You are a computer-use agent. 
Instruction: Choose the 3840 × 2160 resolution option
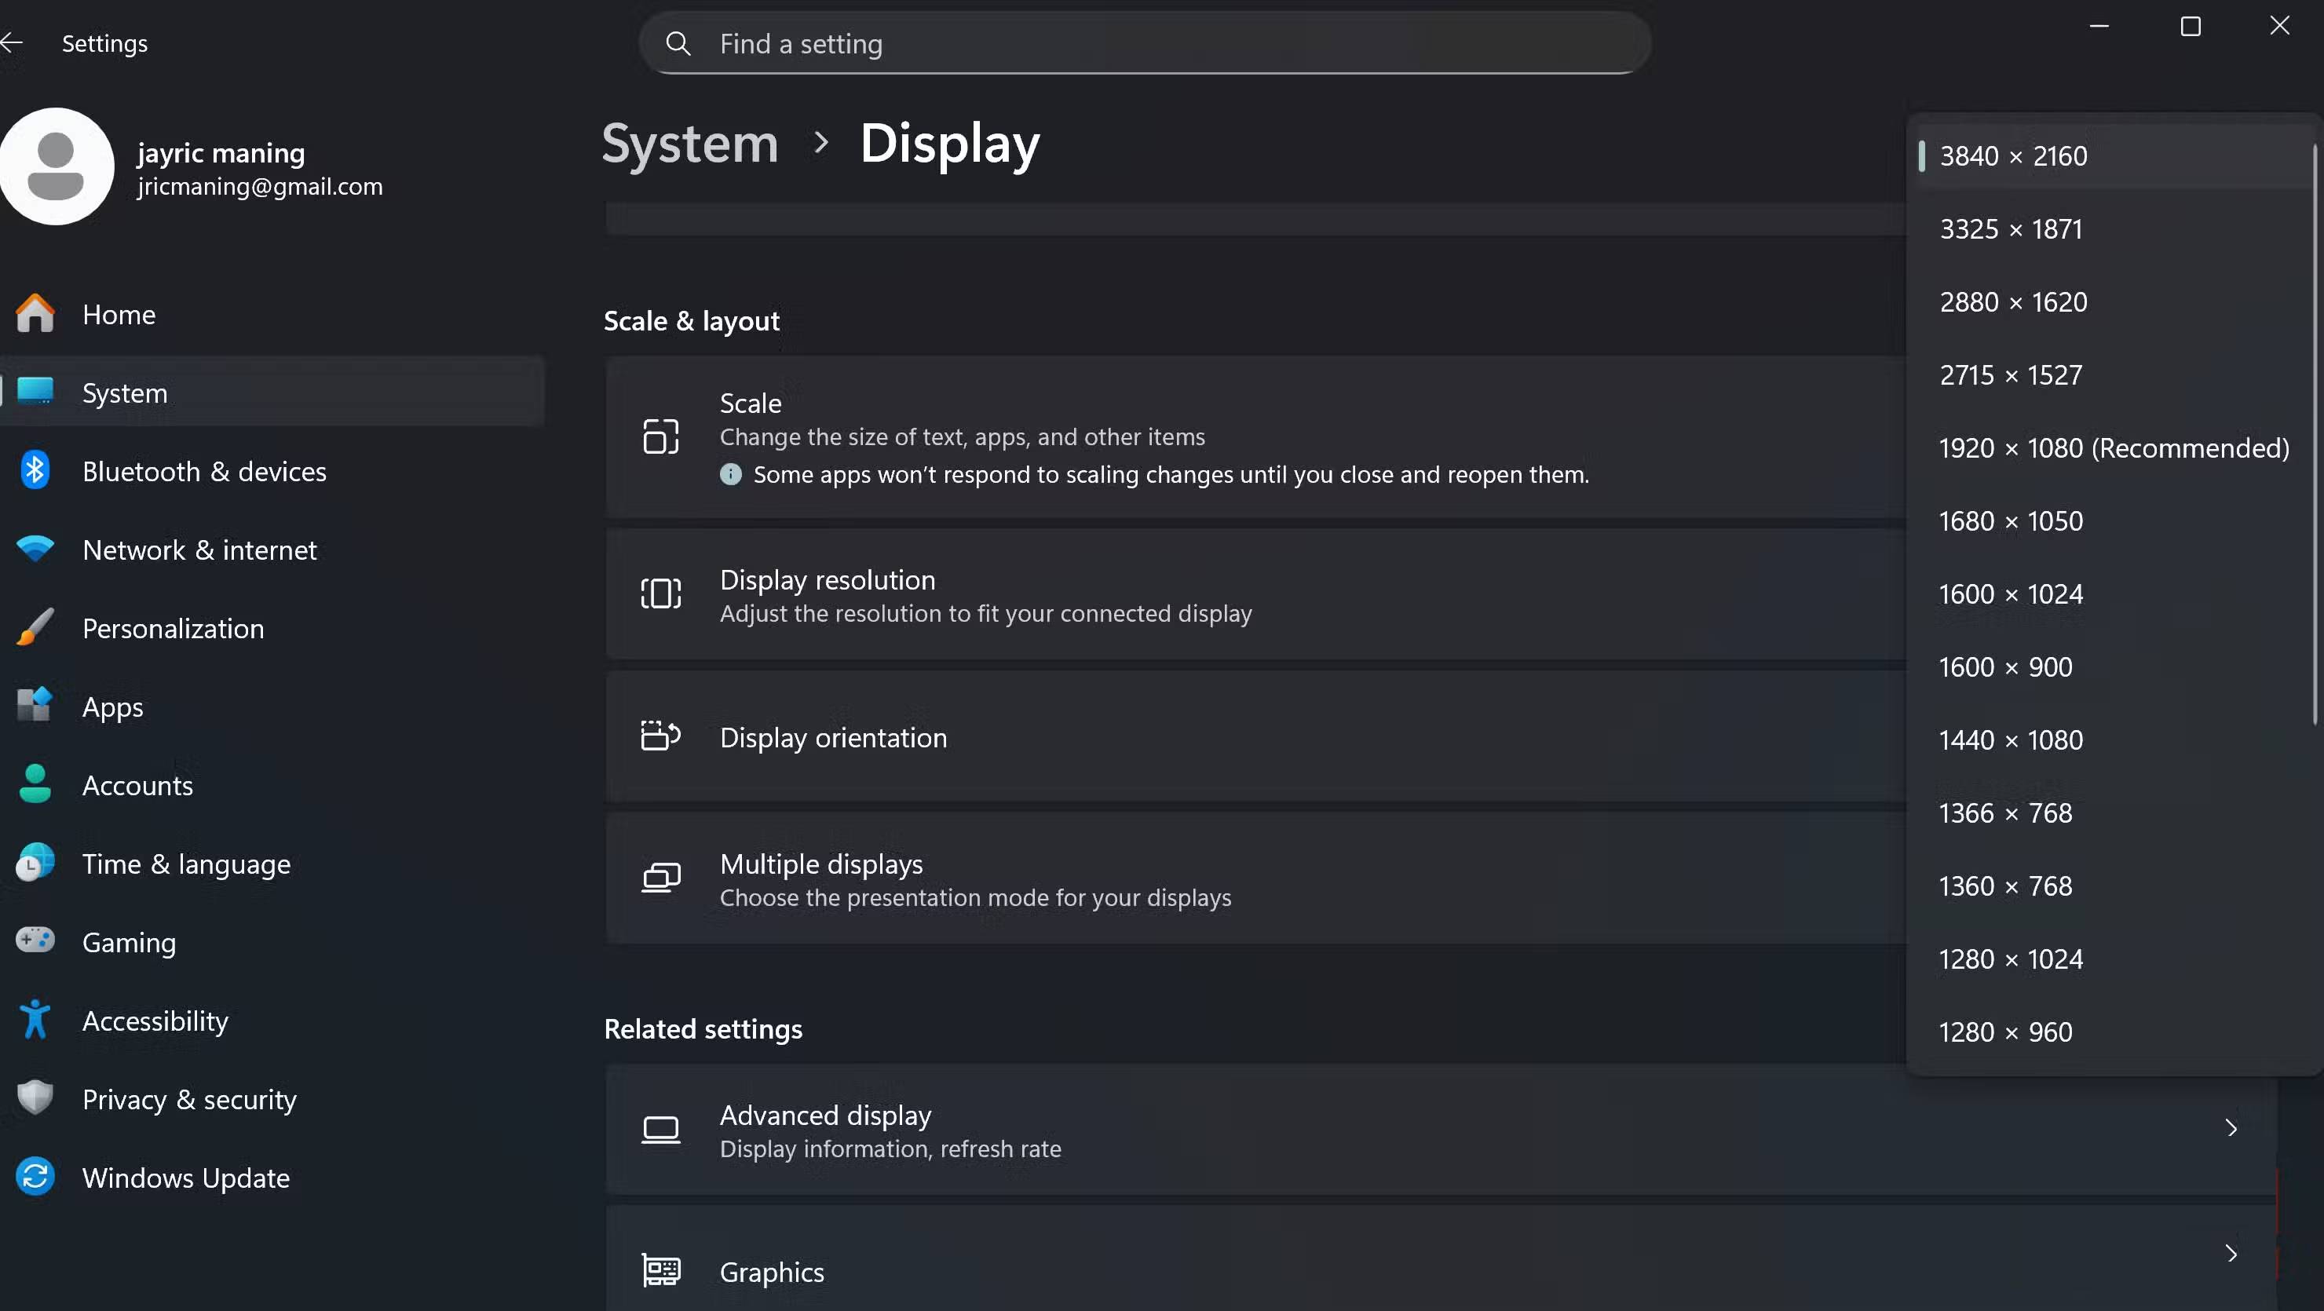2014,156
